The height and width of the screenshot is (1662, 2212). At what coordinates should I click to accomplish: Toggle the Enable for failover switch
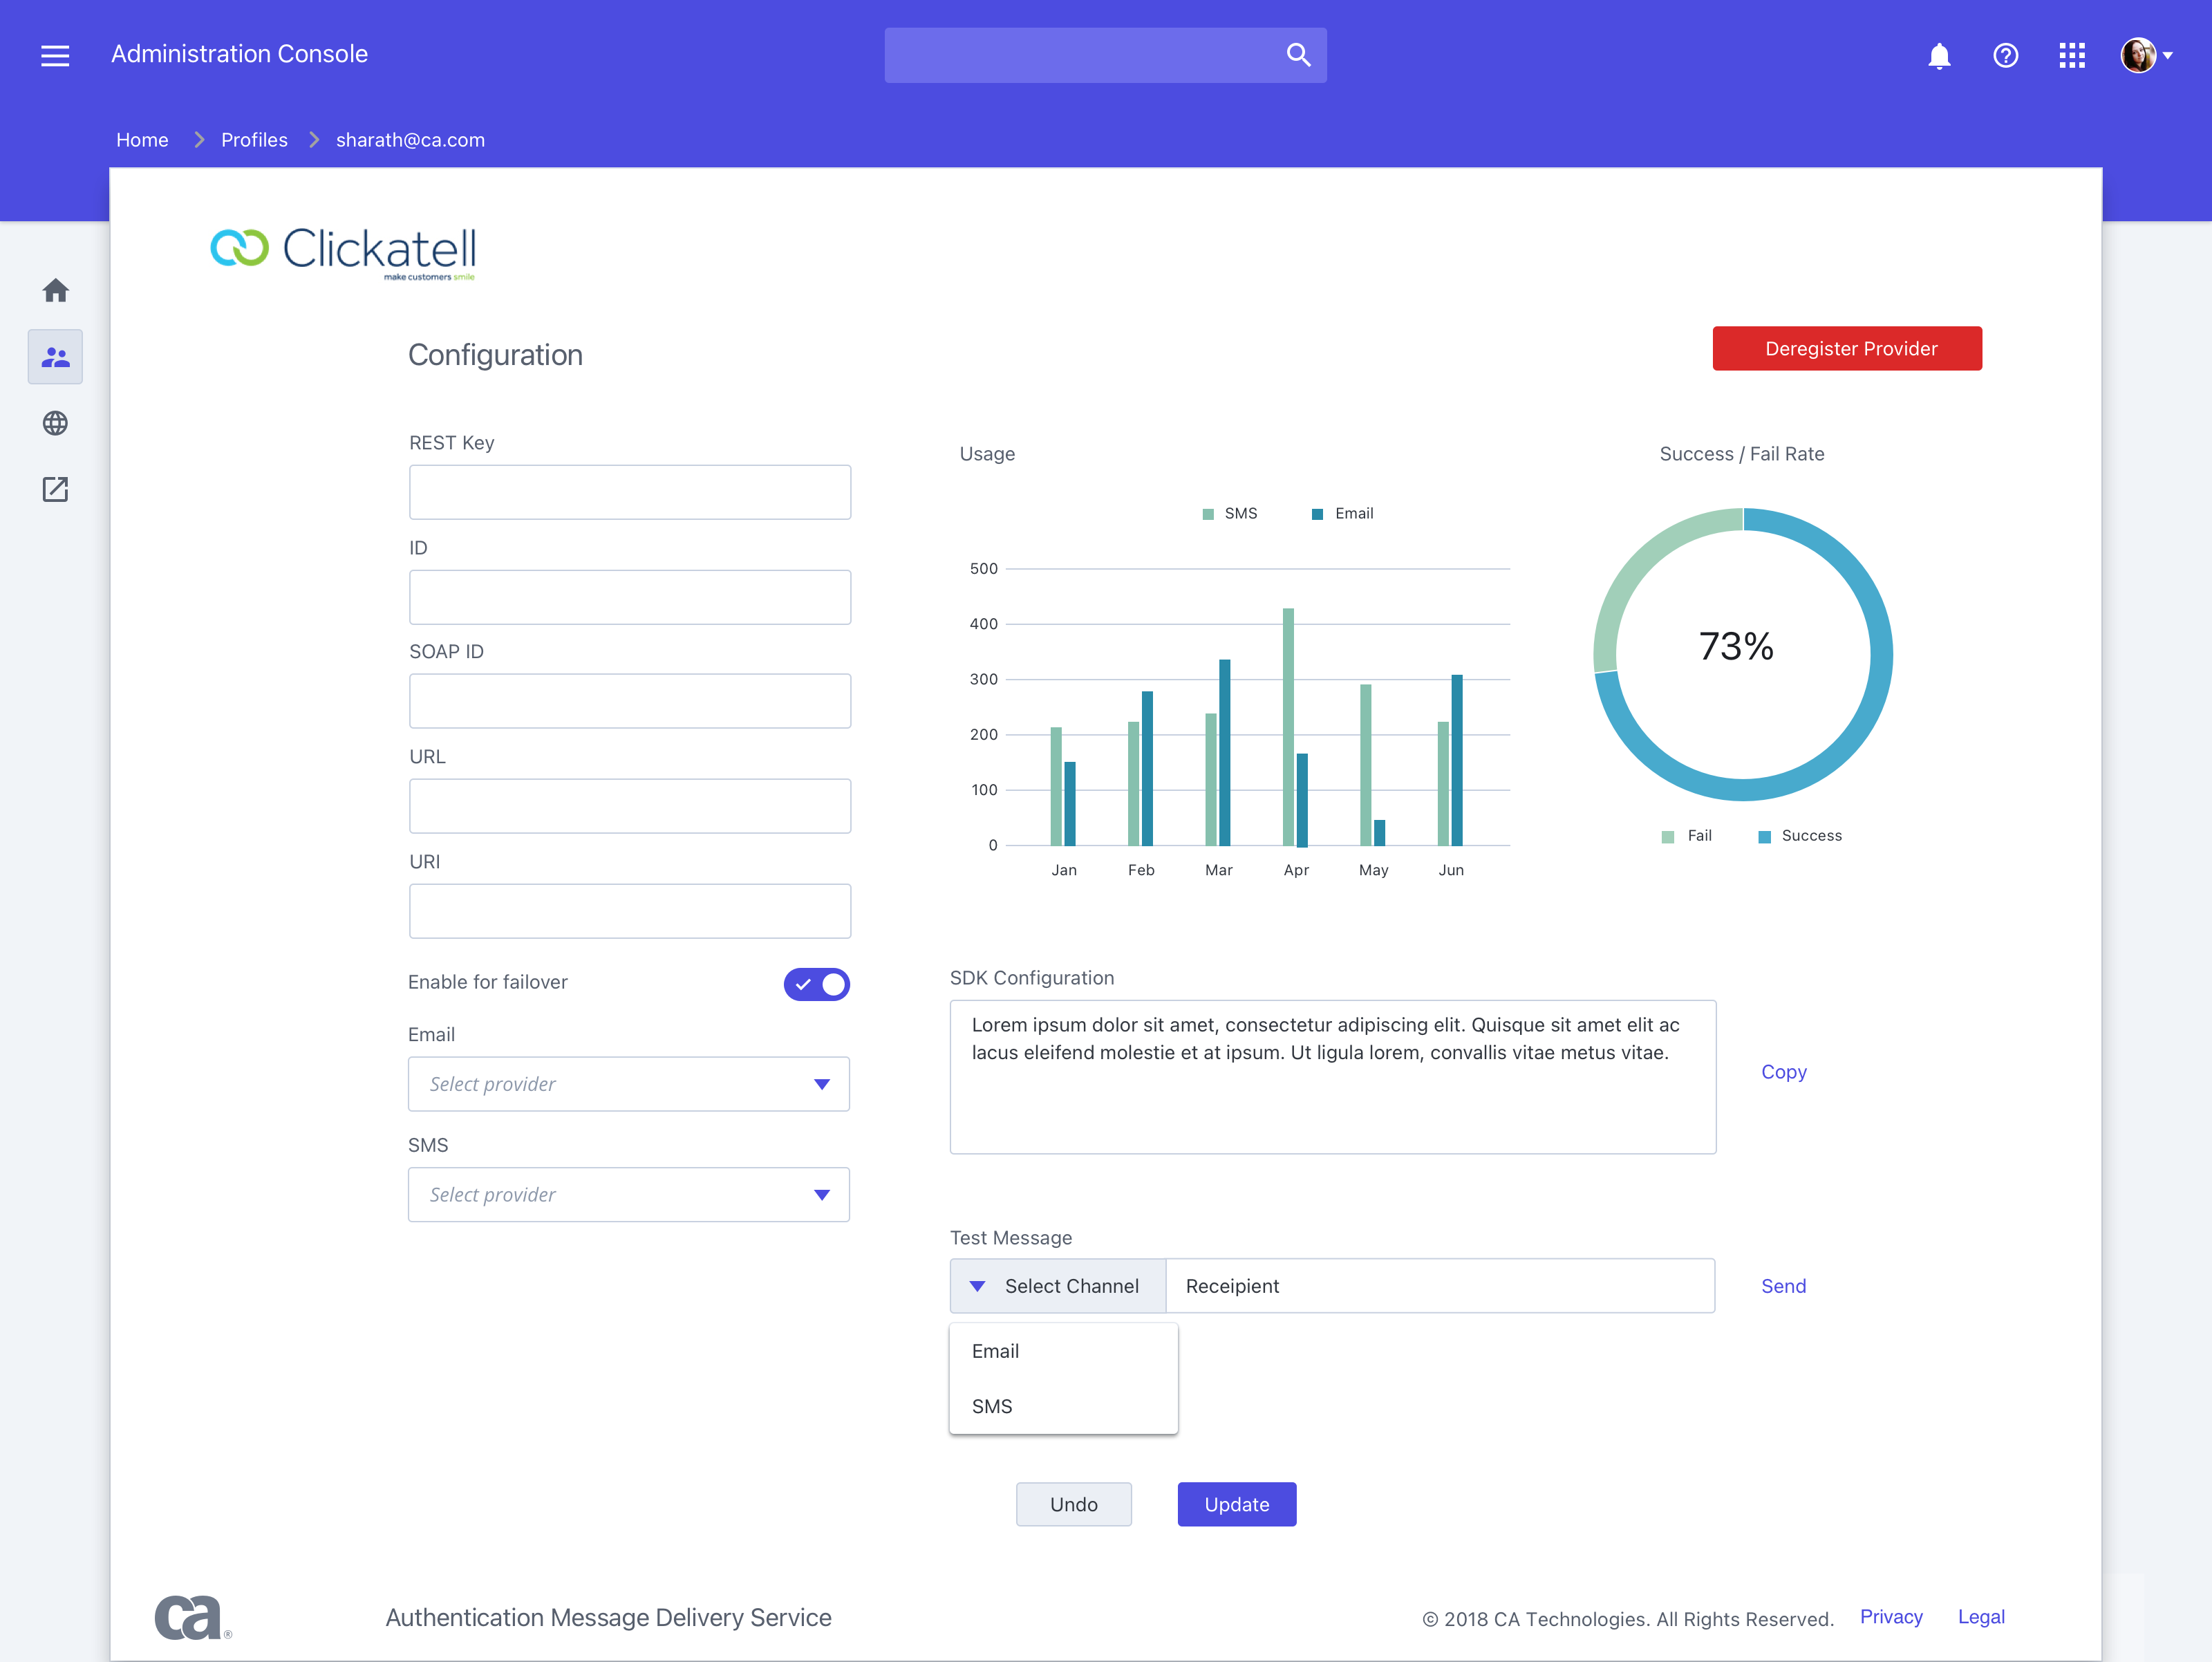(816, 984)
